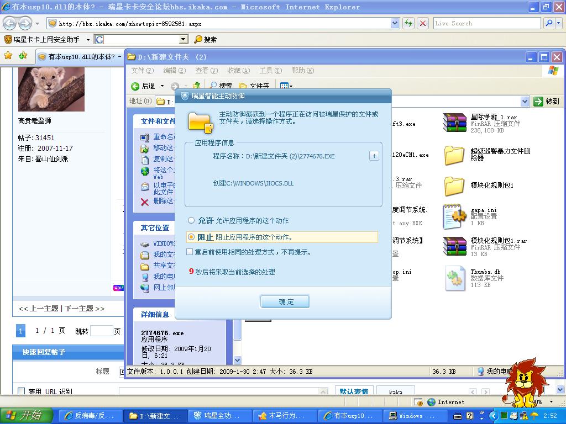Click the Move this file task icon
Screen dimensions: 566x424
pyautogui.click(x=145, y=148)
